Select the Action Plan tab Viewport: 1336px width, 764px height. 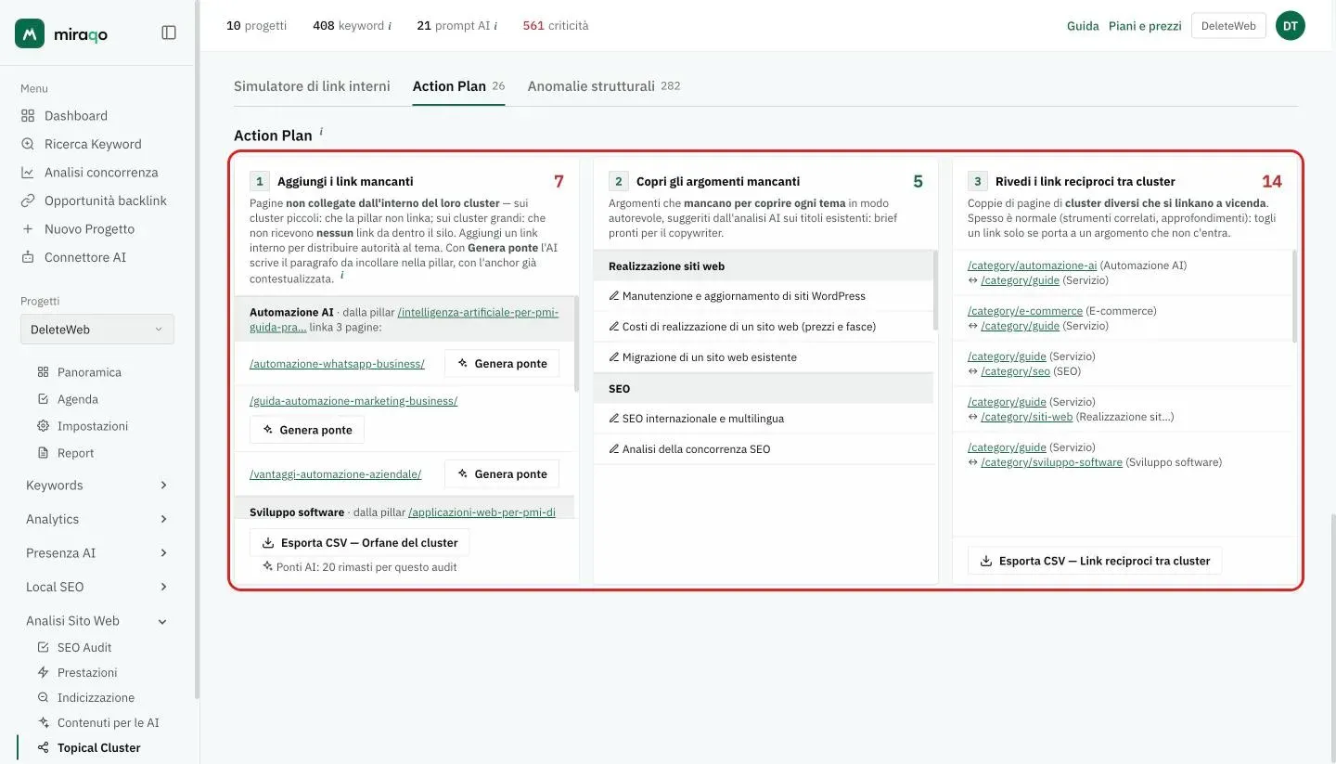(458, 86)
